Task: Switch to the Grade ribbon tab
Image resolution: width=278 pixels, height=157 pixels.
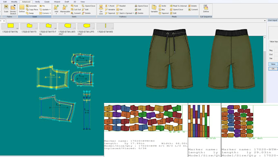Action: (x=47, y=2)
